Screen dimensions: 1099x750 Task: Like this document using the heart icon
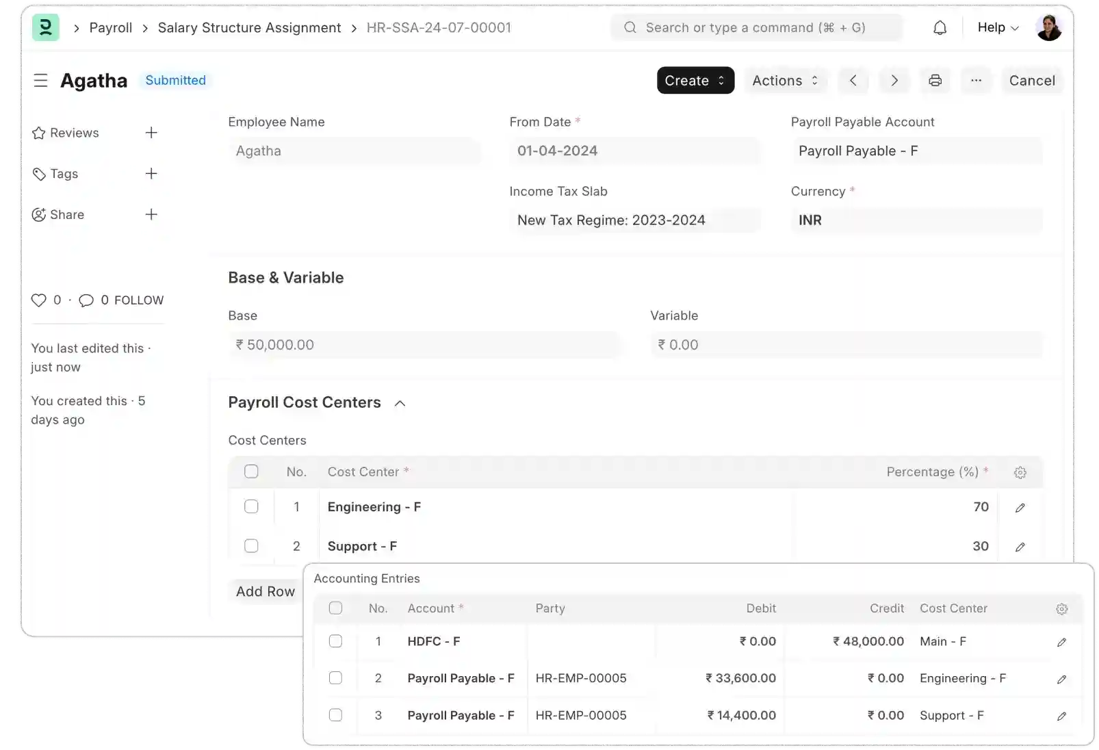point(38,300)
